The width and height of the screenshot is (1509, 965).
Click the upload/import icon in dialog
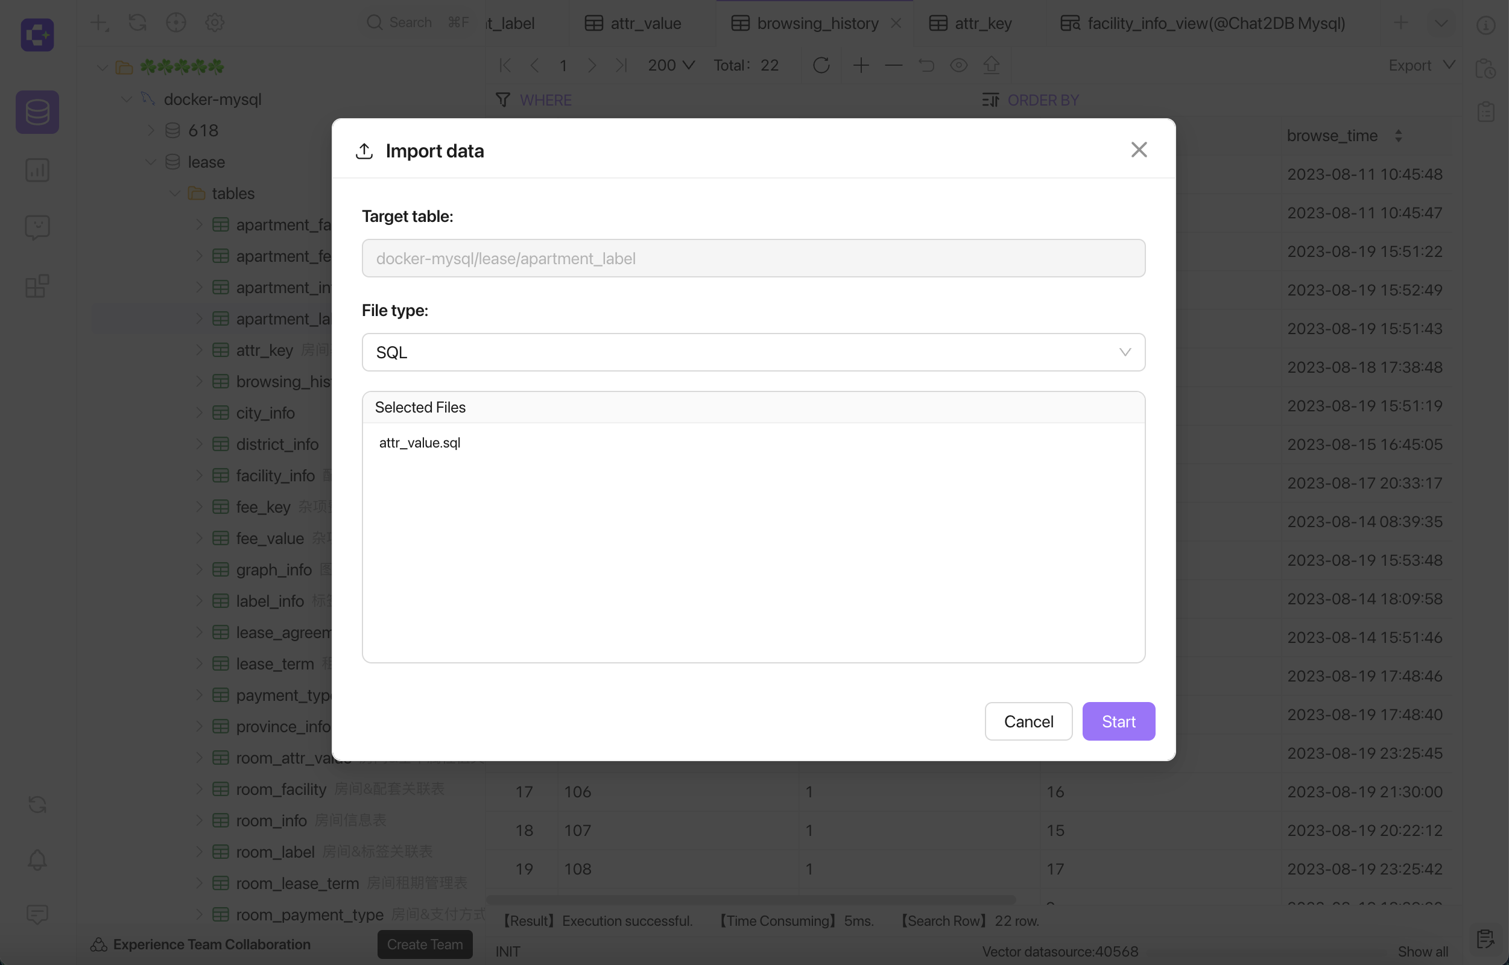(364, 148)
